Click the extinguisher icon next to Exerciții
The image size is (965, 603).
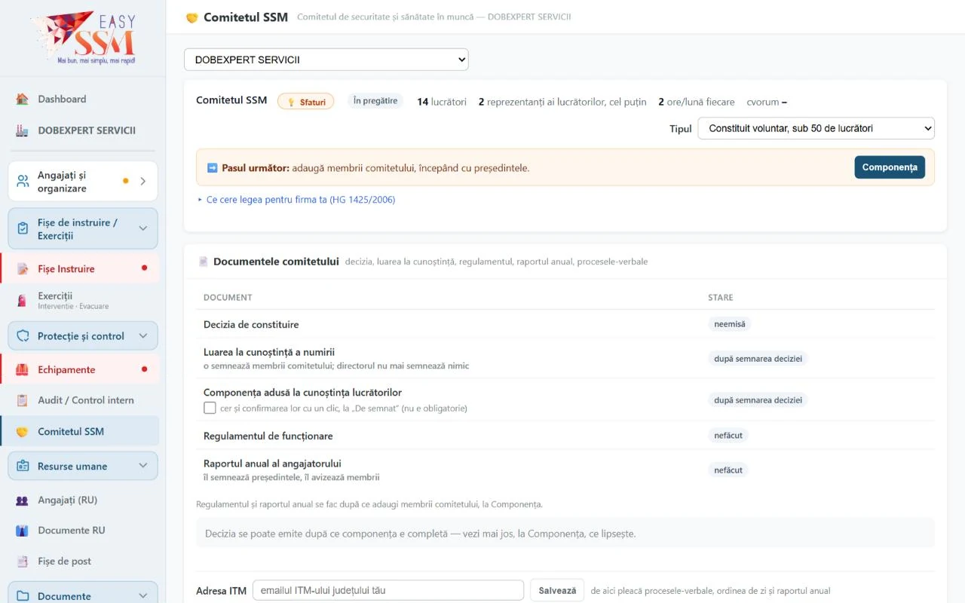point(23,301)
